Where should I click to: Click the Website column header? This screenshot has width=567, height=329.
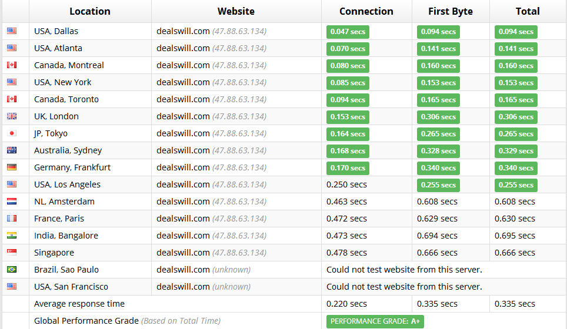tap(236, 11)
